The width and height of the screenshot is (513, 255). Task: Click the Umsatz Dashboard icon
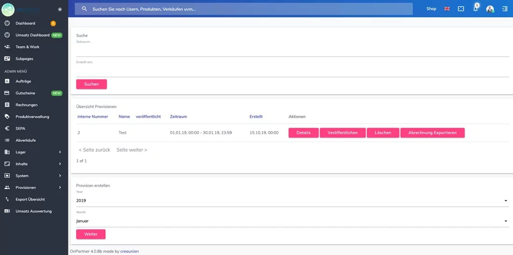coord(7,35)
